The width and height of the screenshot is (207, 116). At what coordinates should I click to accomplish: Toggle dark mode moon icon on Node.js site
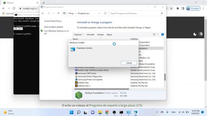195,34
